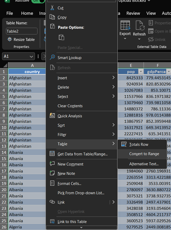Click the Table Name input field
This screenshot has width=171, height=230.
[x=22, y=31]
